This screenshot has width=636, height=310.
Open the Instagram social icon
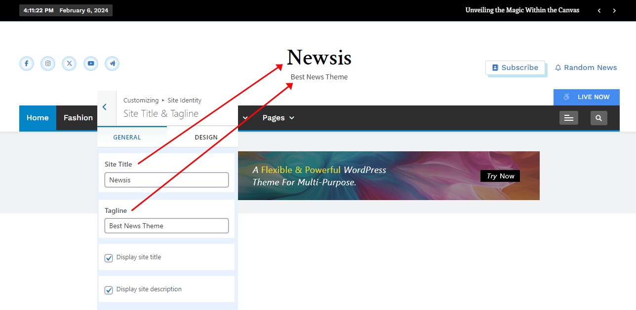click(x=48, y=64)
